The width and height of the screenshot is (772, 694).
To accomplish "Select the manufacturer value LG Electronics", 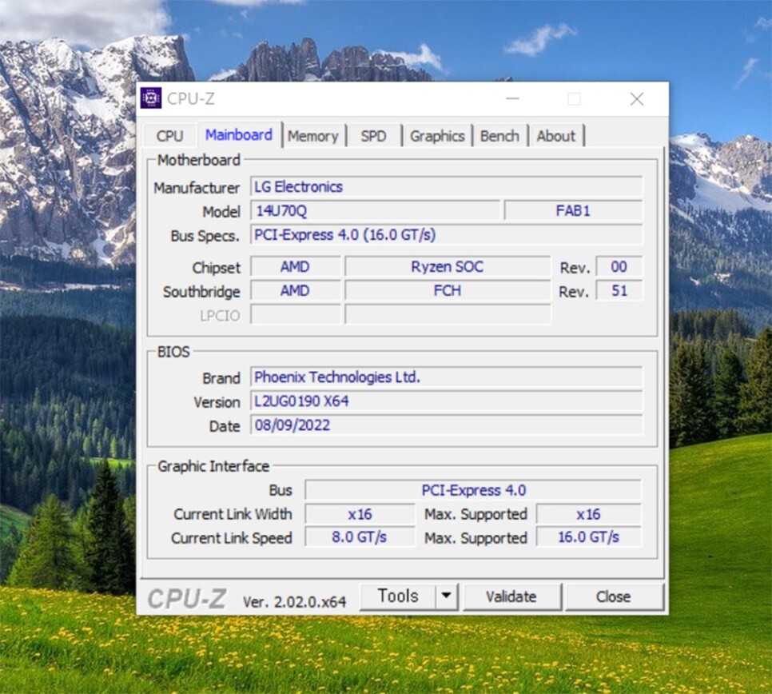I will (447, 187).
